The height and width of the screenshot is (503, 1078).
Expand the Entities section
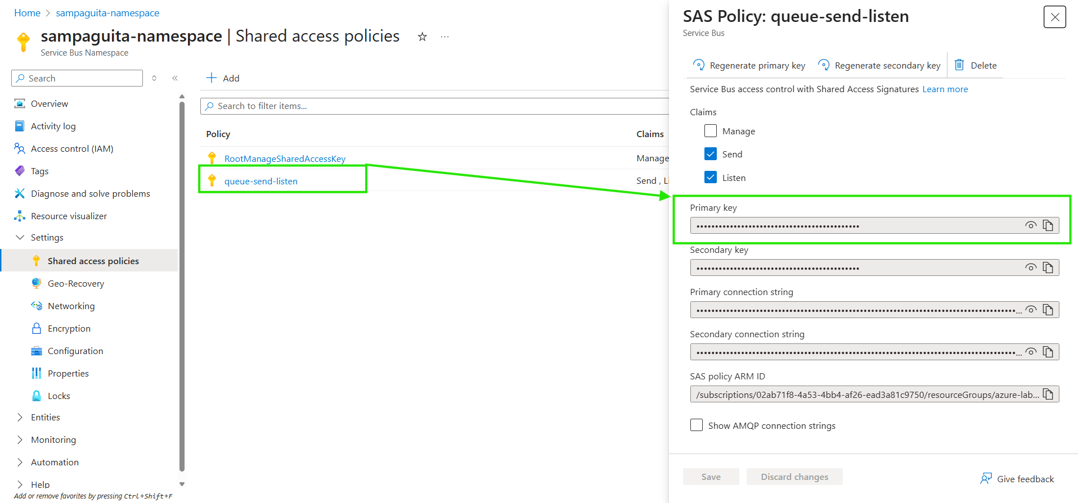(20, 417)
